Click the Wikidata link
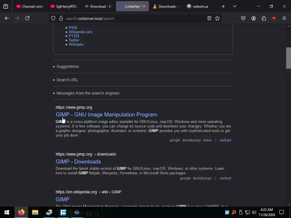This screenshot has width=291, height=218. point(76,45)
